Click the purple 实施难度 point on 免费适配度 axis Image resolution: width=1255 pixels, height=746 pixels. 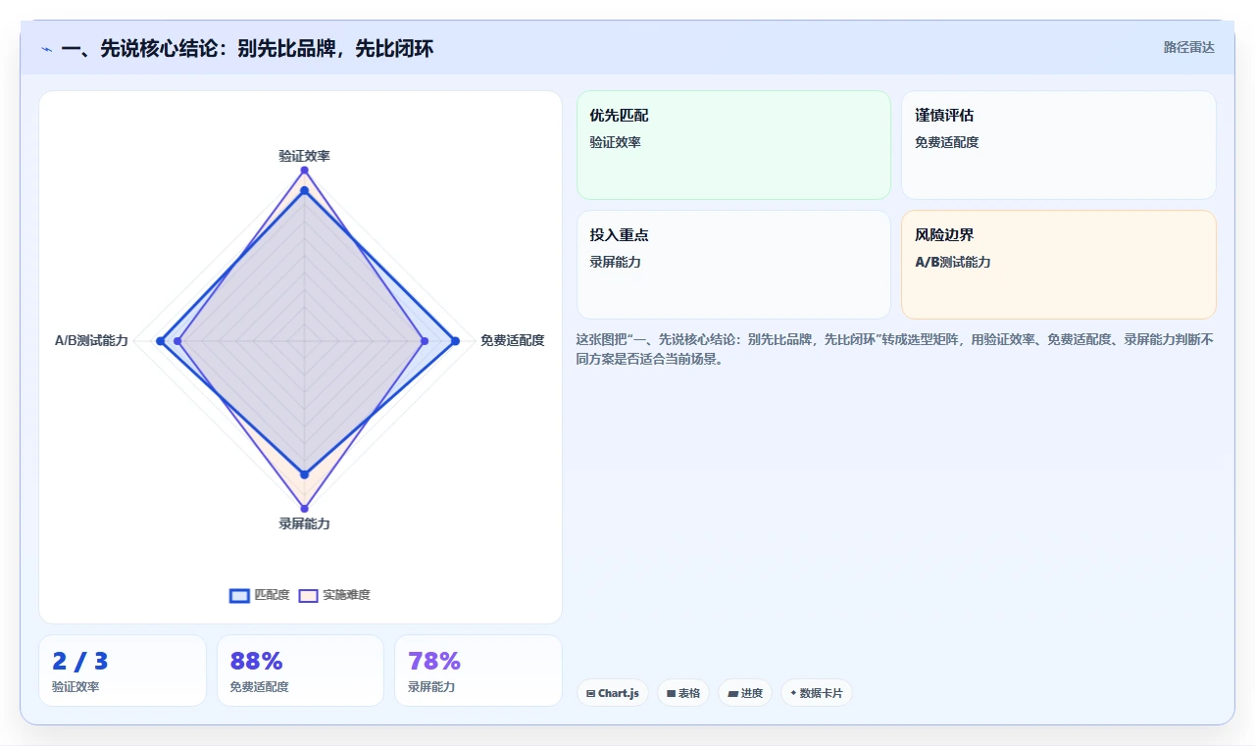click(425, 341)
